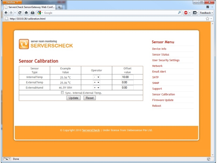This screenshot has width=217, height=163.
Task: Click the address bar URL field
Action: tap(107, 18)
